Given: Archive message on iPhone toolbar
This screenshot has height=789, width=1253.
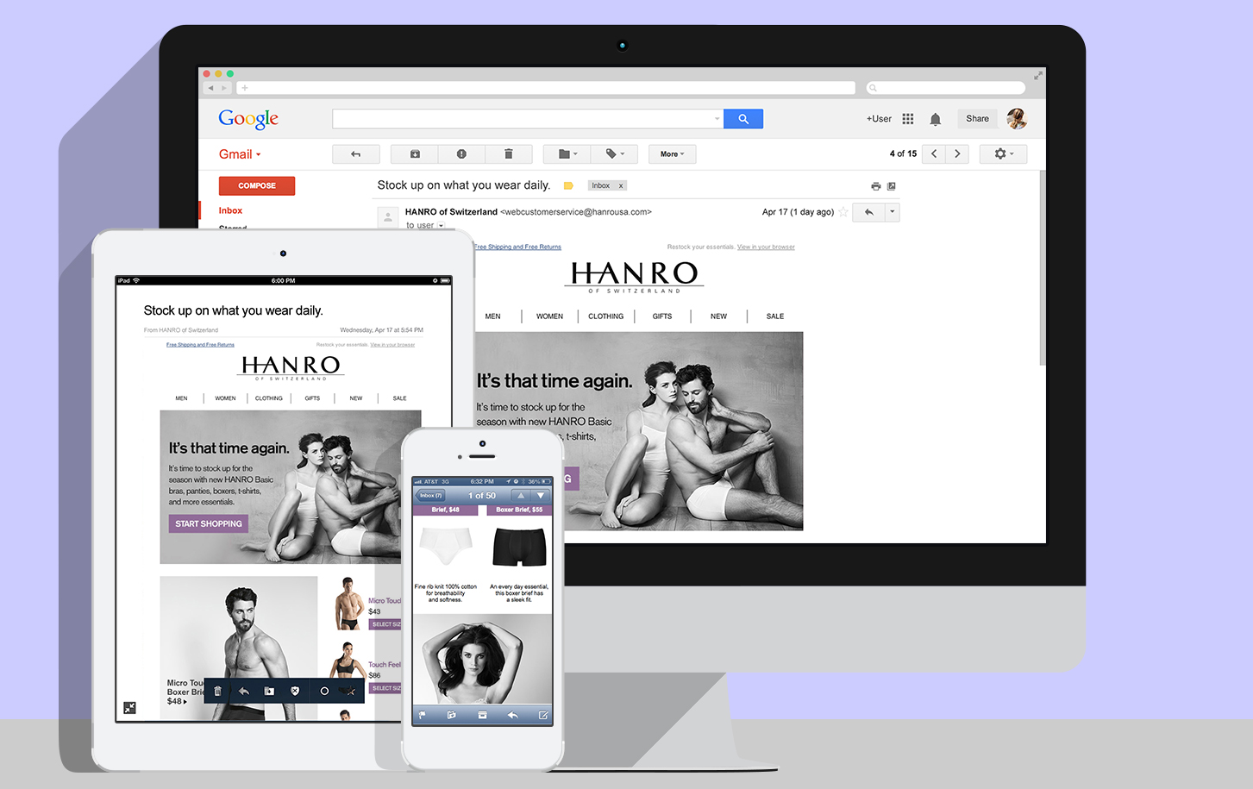Looking at the screenshot, I should click(x=482, y=715).
